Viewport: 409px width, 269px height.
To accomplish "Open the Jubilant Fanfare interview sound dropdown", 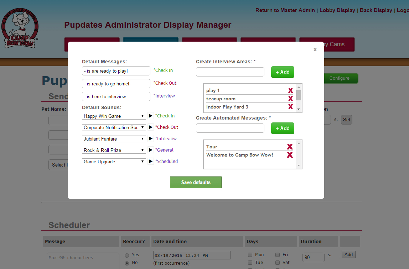I will [114, 139].
